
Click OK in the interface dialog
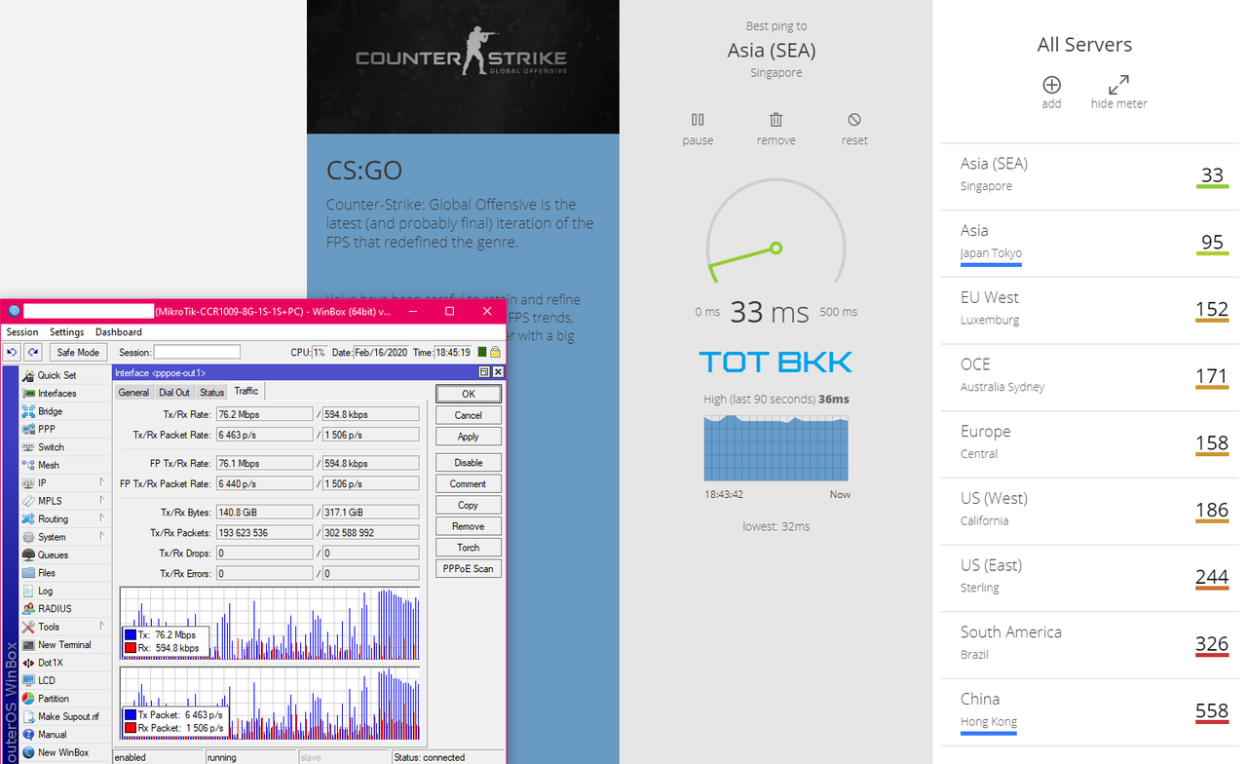(469, 394)
